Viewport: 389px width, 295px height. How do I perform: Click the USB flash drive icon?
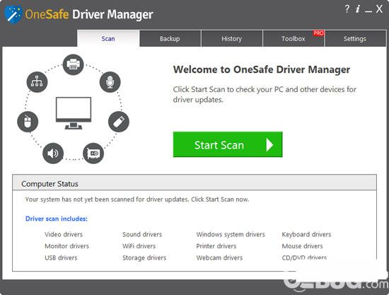tap(119, 122)
